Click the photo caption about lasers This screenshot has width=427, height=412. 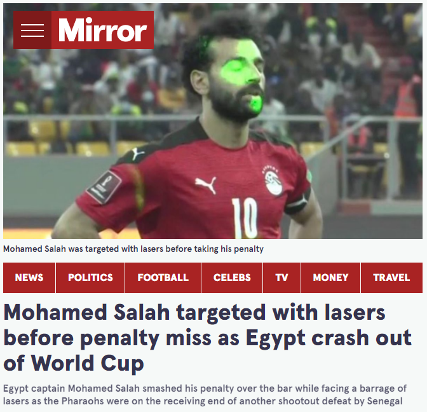point(133,249)
